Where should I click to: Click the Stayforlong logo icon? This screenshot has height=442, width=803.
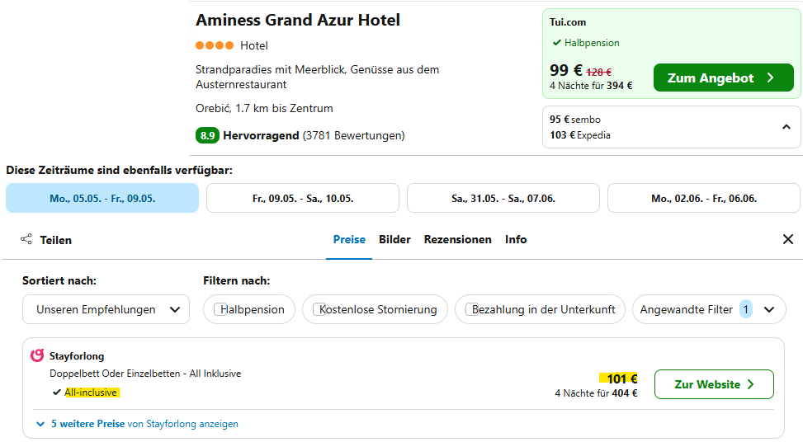tap(37, 356)
